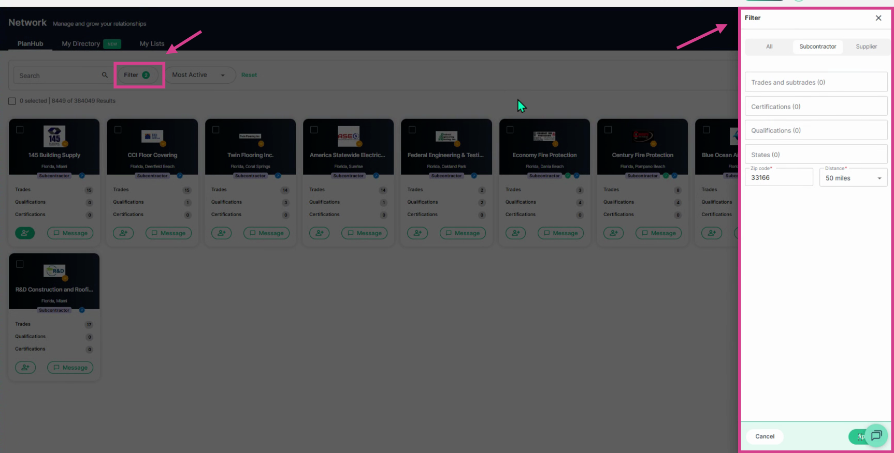Toggle the select-all results checkbox
894x453 pixels.
tap(12, 101)
